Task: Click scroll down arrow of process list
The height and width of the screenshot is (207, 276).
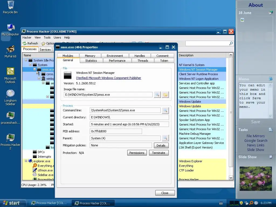Action: click(x=231, y=178)
